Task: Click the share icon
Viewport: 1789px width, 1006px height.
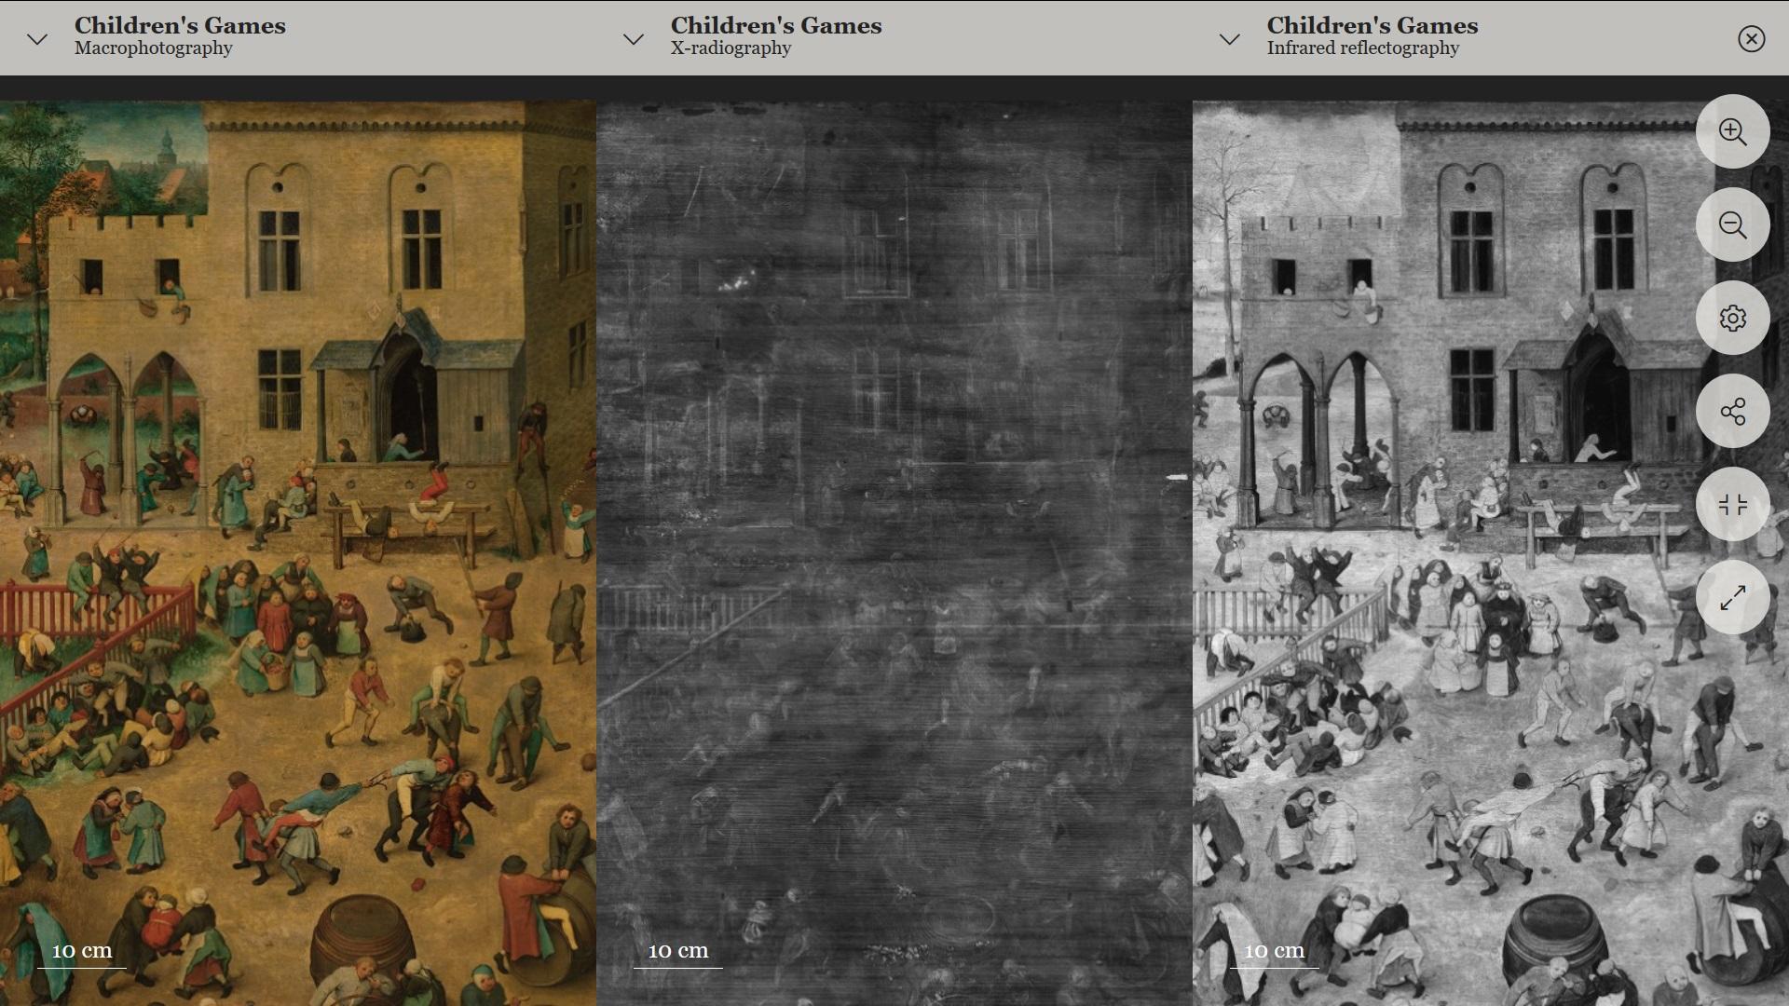Action: point(1732,411)
